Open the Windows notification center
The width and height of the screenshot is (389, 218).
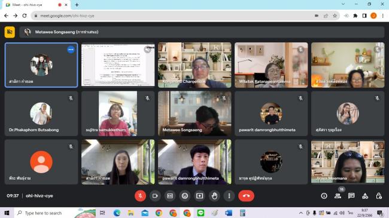380,213
